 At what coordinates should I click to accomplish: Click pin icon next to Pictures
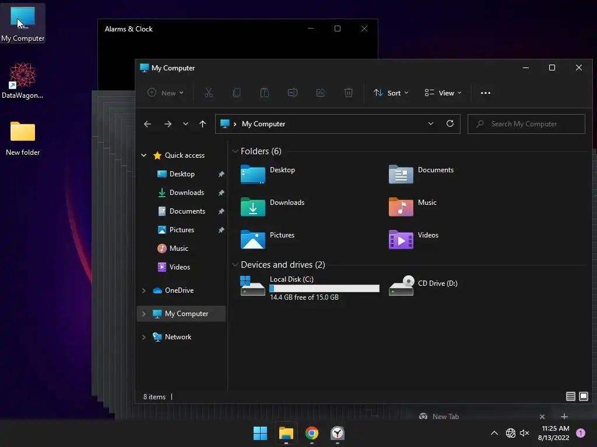pyautogui.click(x=221, y=230)
